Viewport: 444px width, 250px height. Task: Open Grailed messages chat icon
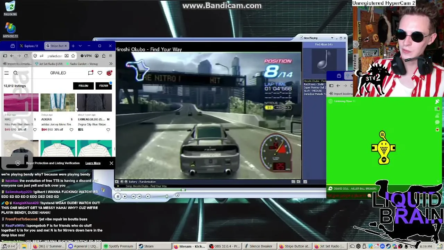click(91, 73)
